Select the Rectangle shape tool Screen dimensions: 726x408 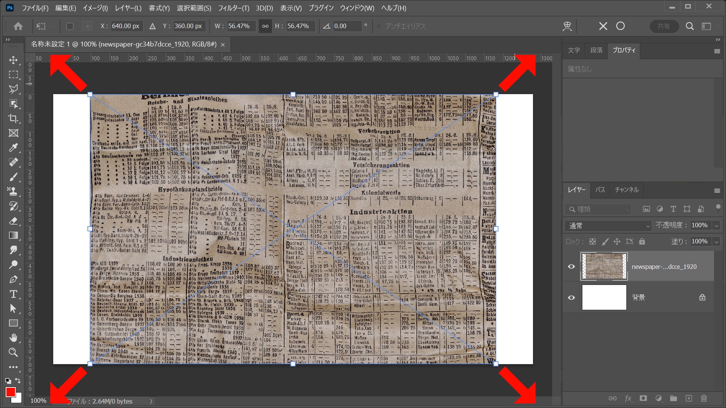(13, 323)
